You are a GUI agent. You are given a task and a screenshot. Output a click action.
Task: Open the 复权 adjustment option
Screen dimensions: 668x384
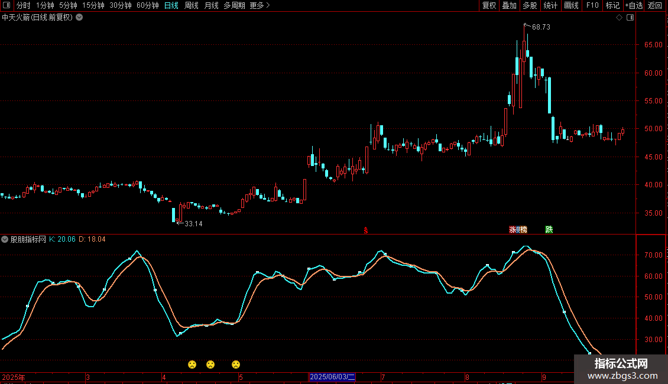click(x=489, y=5)
